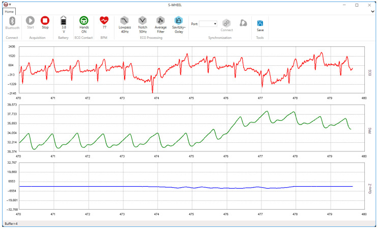
Task: Click inside the red ECG chart
Action: [192, 70]
